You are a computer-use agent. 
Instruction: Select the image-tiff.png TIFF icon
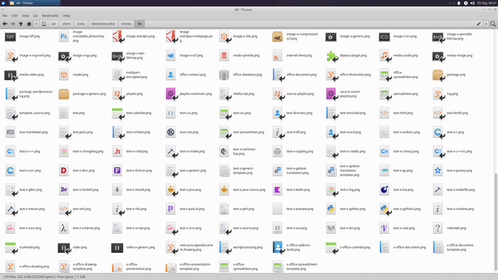10,37
